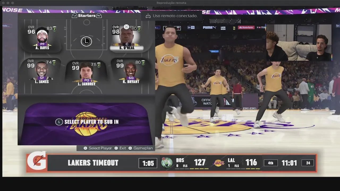Screen dimensions: 340x191
Task: Click the 1:05 timeout timer
Action: (x=148, y=163)
